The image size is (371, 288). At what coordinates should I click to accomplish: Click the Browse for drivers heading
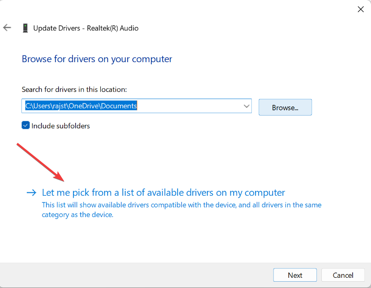click(x=97, y=59)
